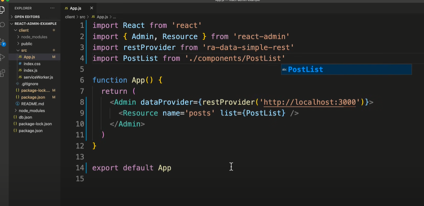The width and height of the screenshot is (424, 206).
Task: Open index.js in the file tree
Action: (x=30, y=70)
